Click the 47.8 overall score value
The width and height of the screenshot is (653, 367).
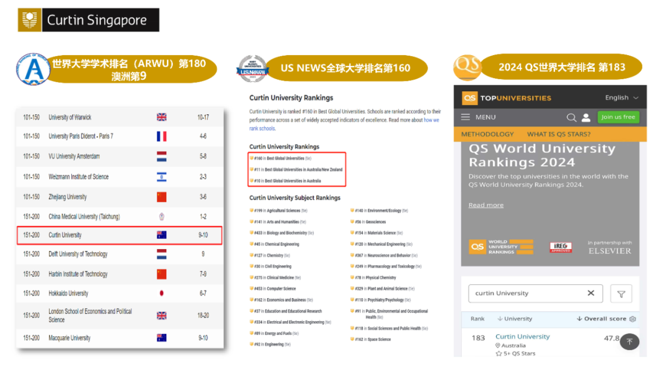tap(612, 338)
